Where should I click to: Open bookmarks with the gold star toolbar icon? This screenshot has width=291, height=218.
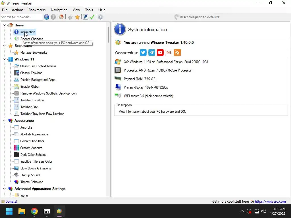point(77,17)
